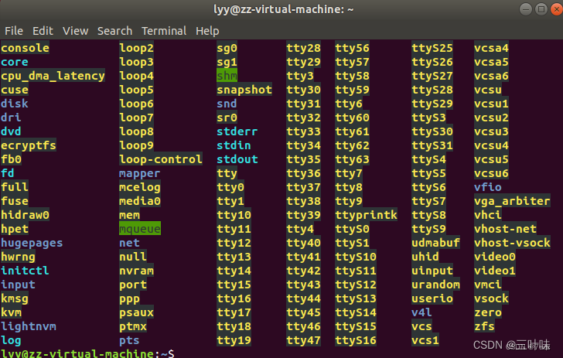Viewport: 563px width, 358px height.
Task: Click the 'stdout' link entry
Action: (237, 159)
